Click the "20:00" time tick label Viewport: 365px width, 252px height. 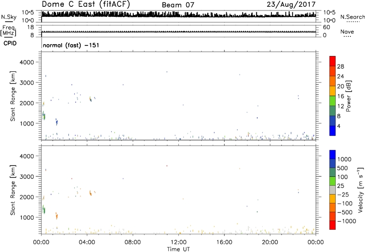(x=270, y=242)
